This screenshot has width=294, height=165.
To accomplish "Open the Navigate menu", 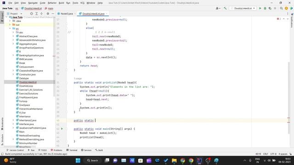I will 33,3.
